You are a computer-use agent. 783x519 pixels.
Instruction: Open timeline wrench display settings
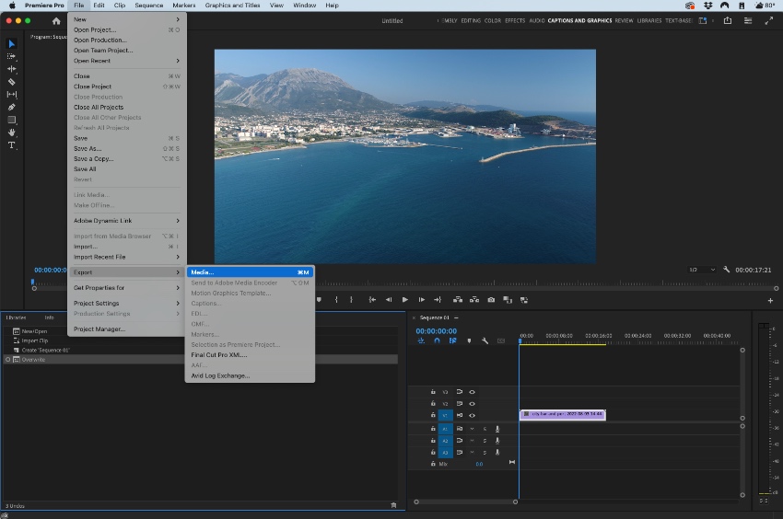pyautogui.click(x=485, y=340)
